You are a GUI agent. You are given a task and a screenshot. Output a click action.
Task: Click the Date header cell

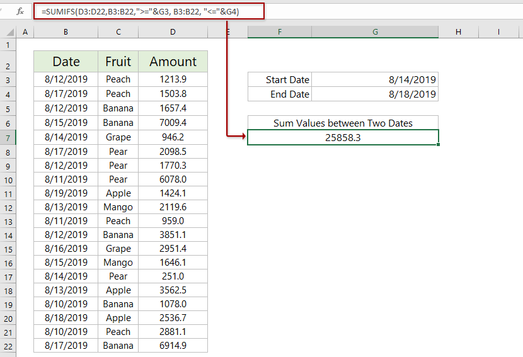pos(66,62)
